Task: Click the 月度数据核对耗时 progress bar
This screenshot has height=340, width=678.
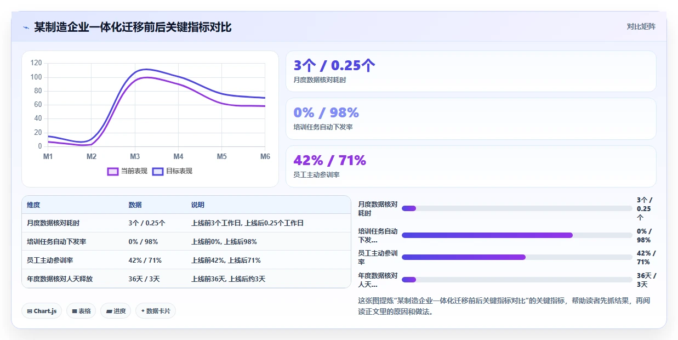Action: click(517, 208)
